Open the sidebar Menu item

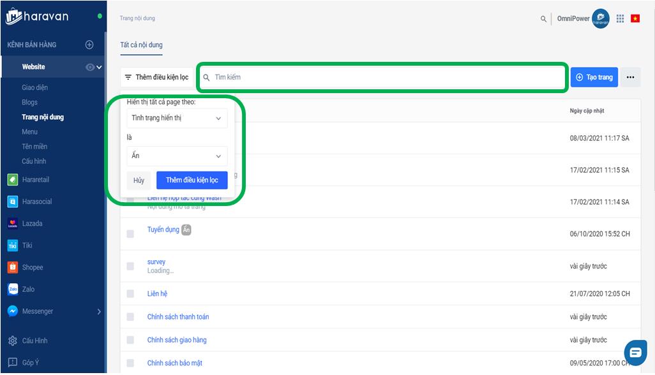tap(29, 132)
